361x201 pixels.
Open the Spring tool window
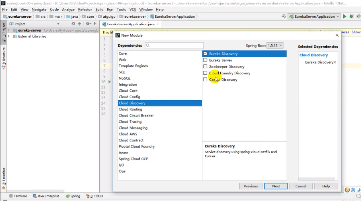coord(73,196)
